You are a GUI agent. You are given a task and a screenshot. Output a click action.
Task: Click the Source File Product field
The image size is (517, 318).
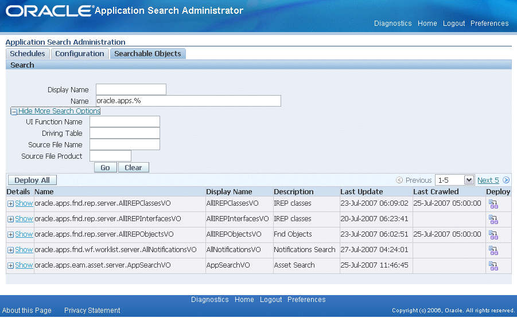point(110,156)
